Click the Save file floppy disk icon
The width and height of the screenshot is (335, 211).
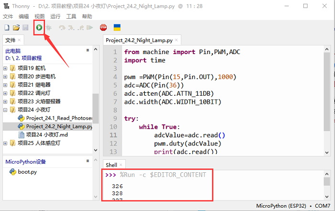pos(25,28)
